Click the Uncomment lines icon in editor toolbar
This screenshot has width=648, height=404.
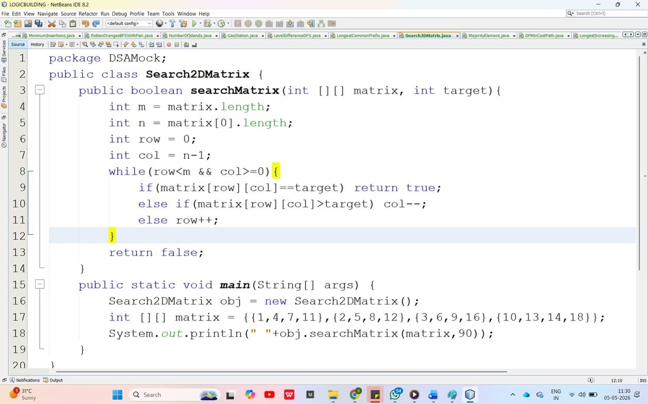194,45
